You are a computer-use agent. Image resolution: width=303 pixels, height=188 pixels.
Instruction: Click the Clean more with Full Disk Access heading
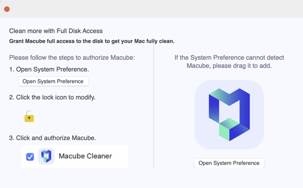coord(56,31)
